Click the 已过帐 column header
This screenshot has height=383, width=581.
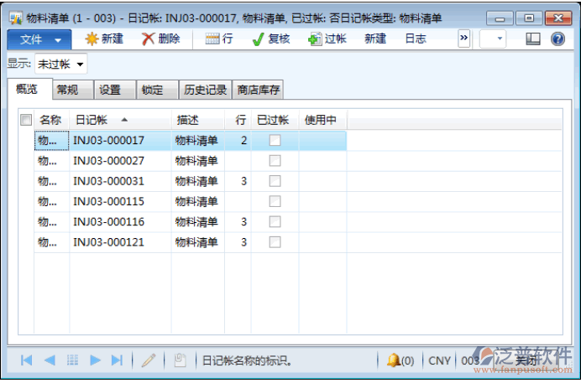click(273, 120)
